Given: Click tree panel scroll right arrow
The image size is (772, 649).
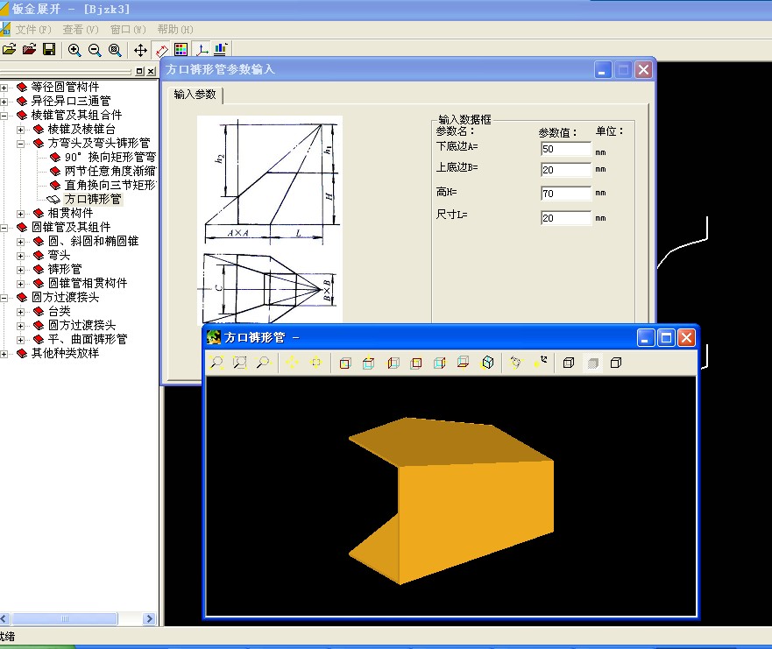Looking at the screenshot, I should click(x=149, y=619).
